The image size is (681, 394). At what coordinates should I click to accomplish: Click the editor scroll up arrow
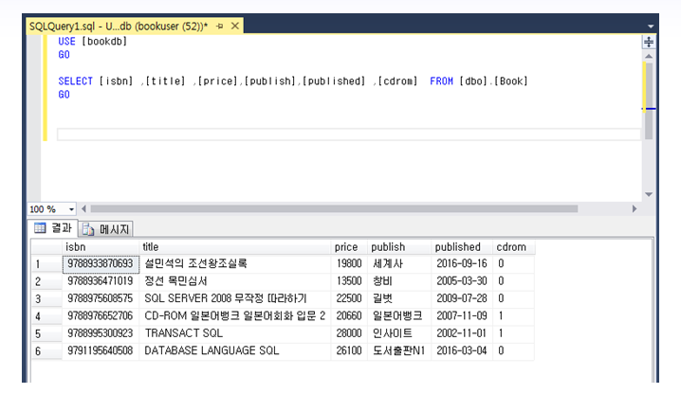pyautogui.click(x=649, y=56)
